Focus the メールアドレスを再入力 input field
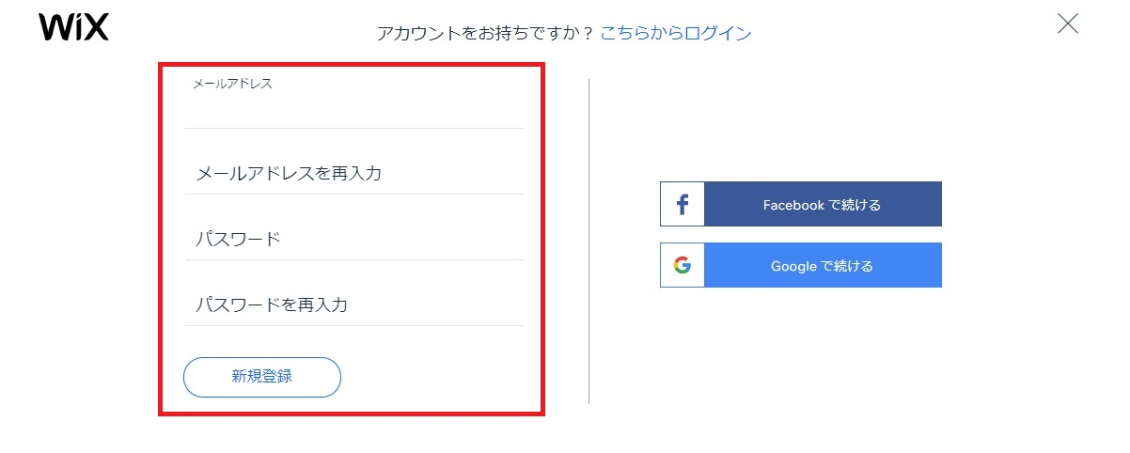 [x=353, y=173]
